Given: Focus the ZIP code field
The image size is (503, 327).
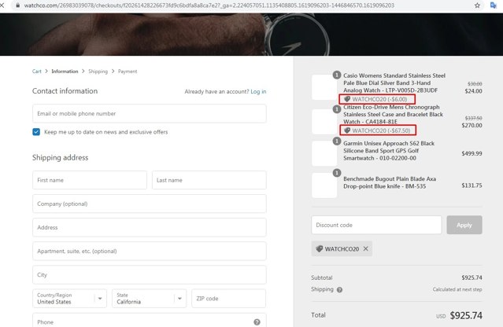Looking at the screenshot, I should coord(229,299).
